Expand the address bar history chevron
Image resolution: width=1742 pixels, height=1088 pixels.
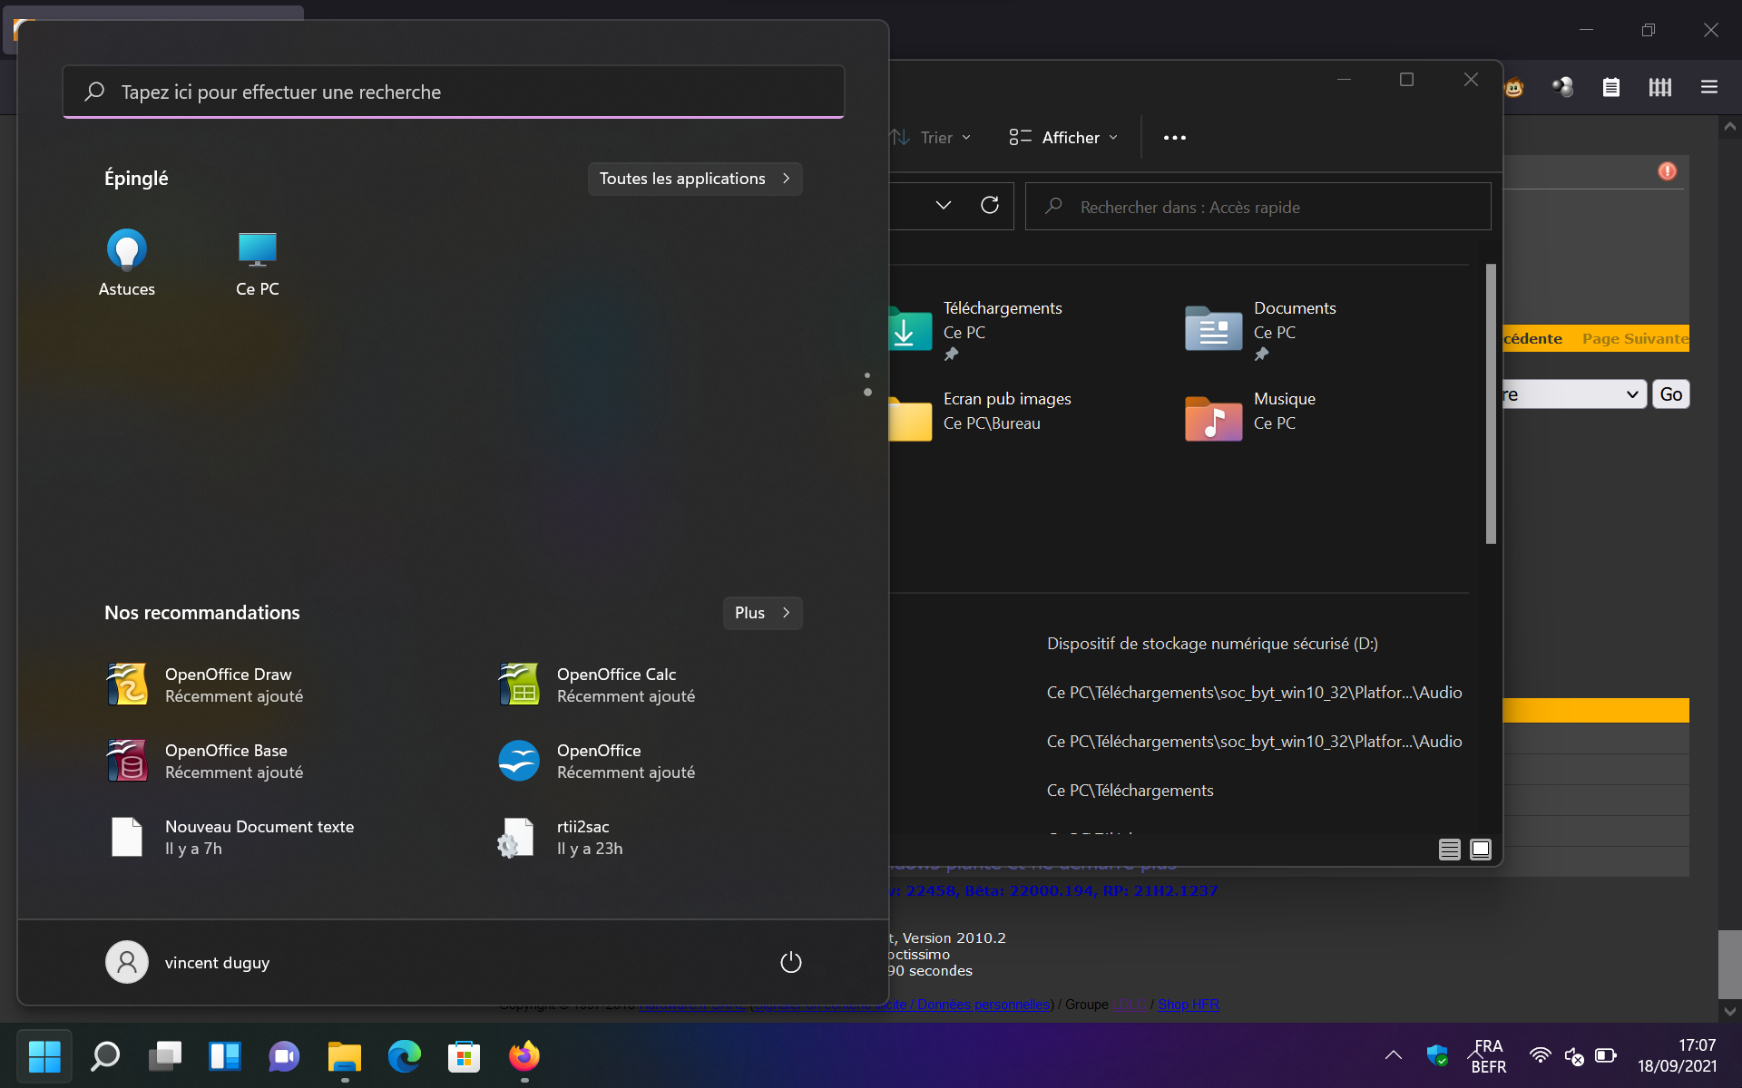tap(944, 206)
